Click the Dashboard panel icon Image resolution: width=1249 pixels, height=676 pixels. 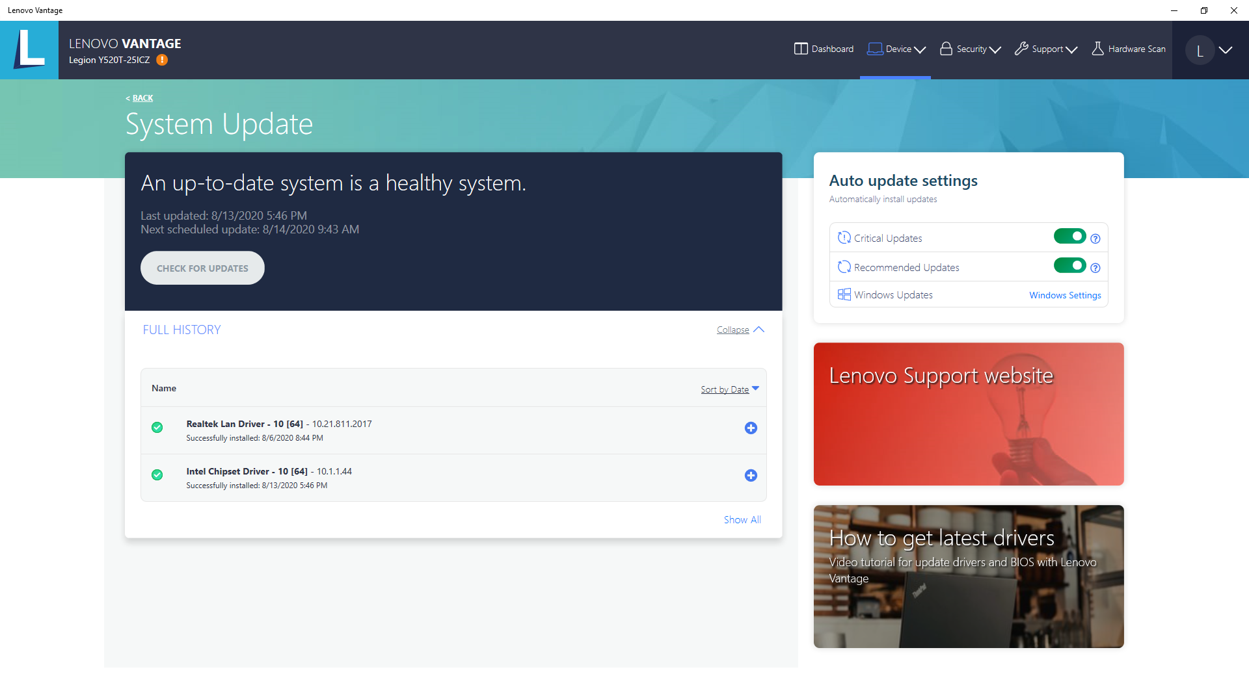(x=801, y=49)
